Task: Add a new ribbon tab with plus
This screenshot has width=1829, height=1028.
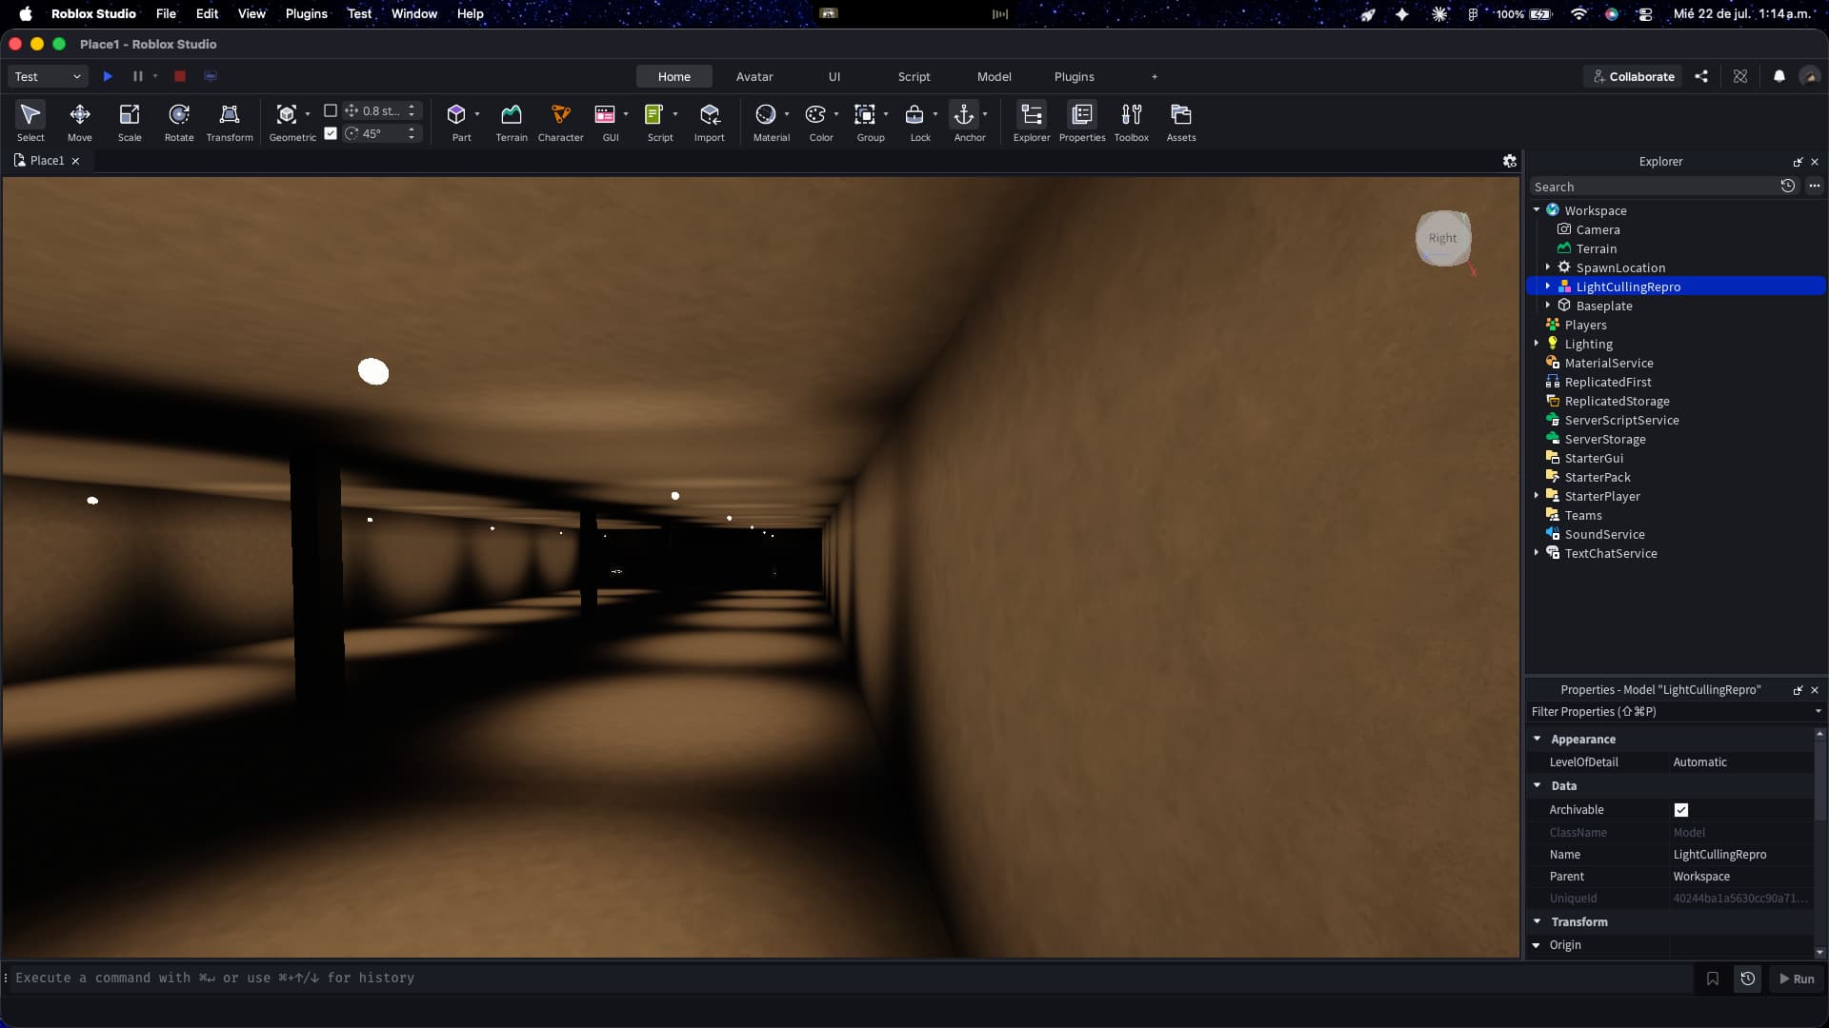Action: click(1155, 76)
